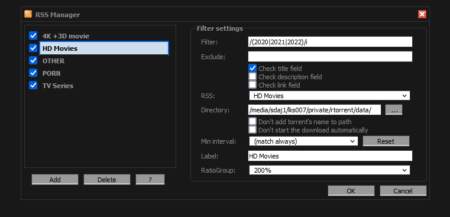Screen dimensions: 450x217
Task: Confirm settings with OK button
Action: (351, 191)
